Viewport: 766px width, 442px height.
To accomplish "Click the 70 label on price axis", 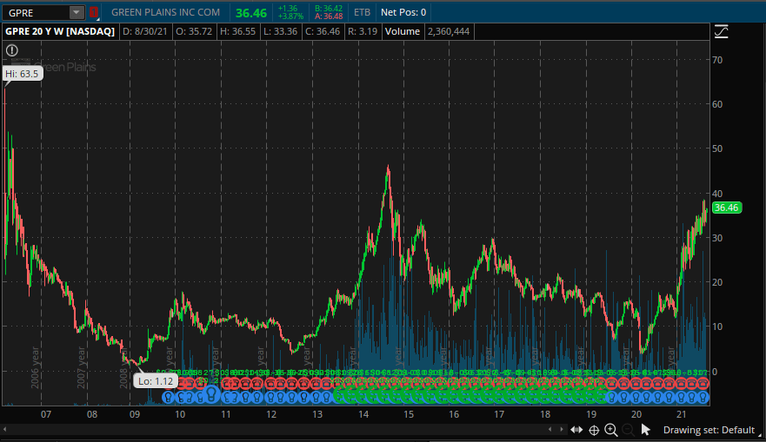I will tap(717, 60).
